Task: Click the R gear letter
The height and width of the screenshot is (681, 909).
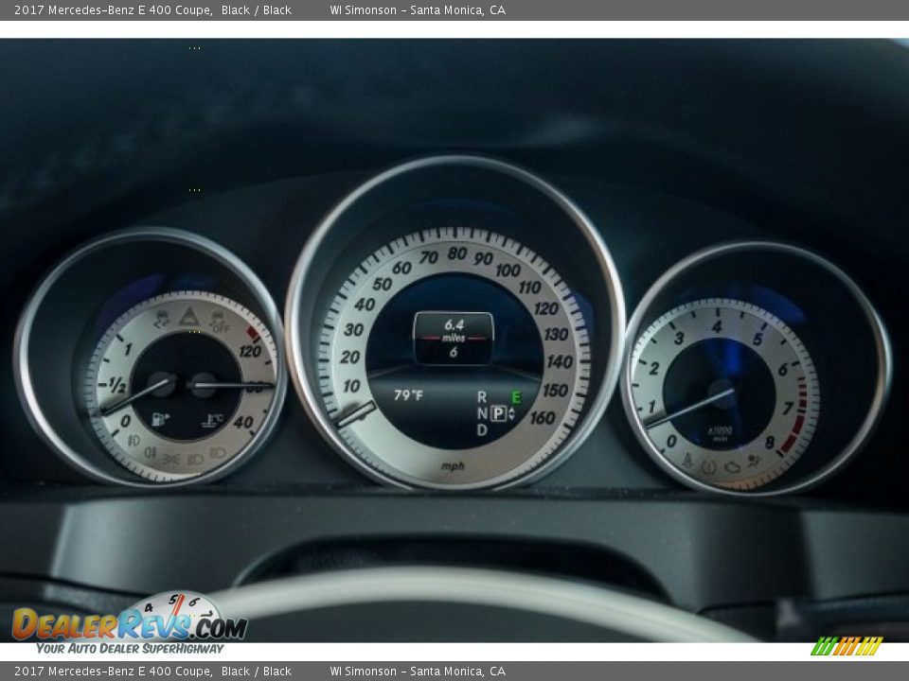Action: 482,396
